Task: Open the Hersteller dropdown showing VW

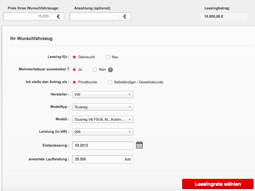Action: (x=103, y=94)
